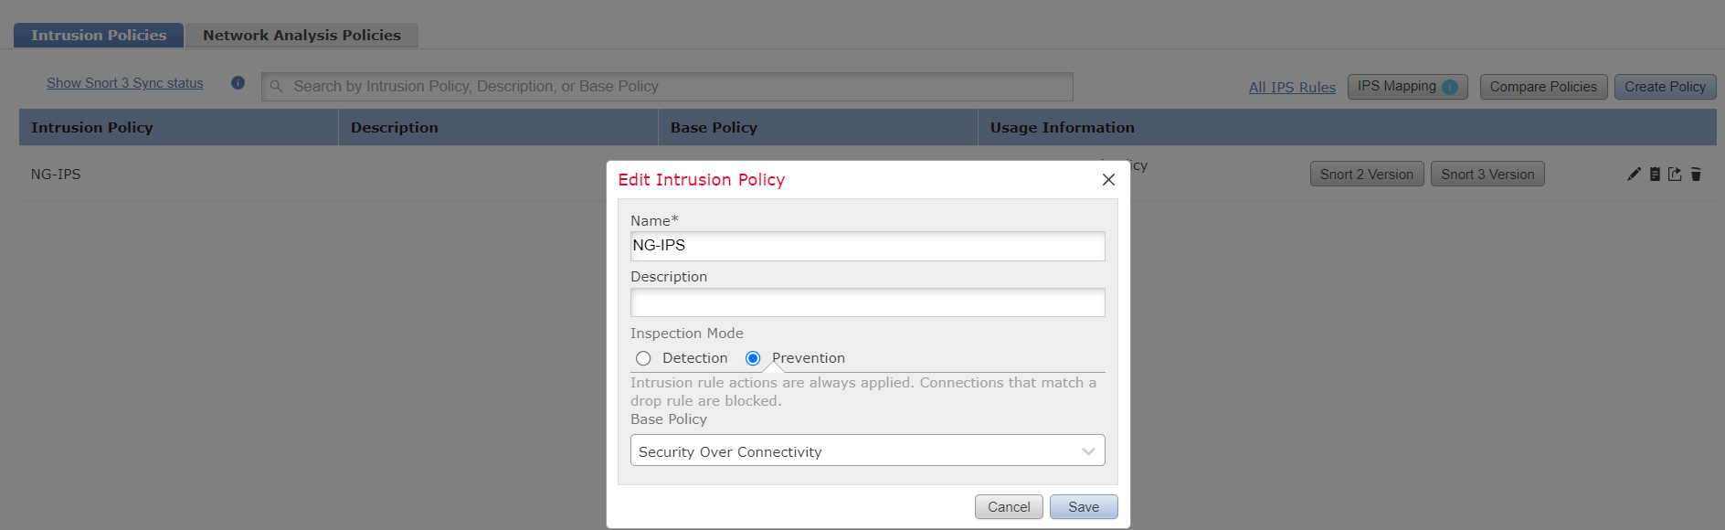Open the All IPS Rules link
This screenshot has width=1725, height=530.
[1292, 88]
